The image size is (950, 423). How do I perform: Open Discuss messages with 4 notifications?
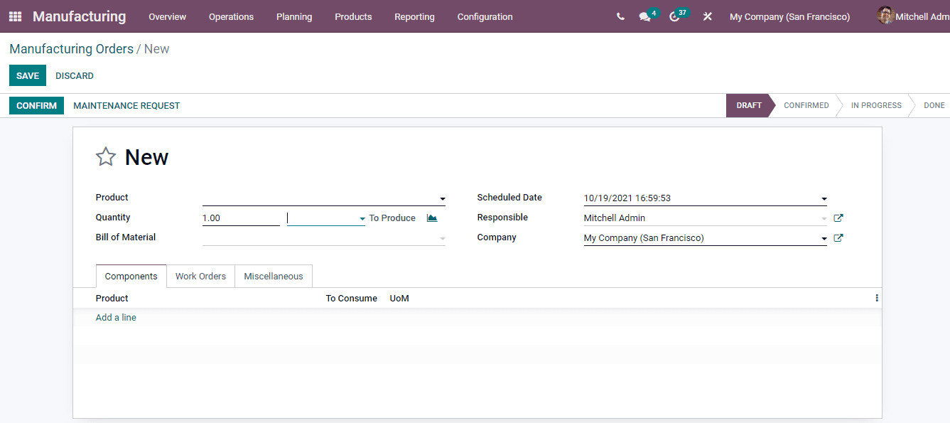645,16
